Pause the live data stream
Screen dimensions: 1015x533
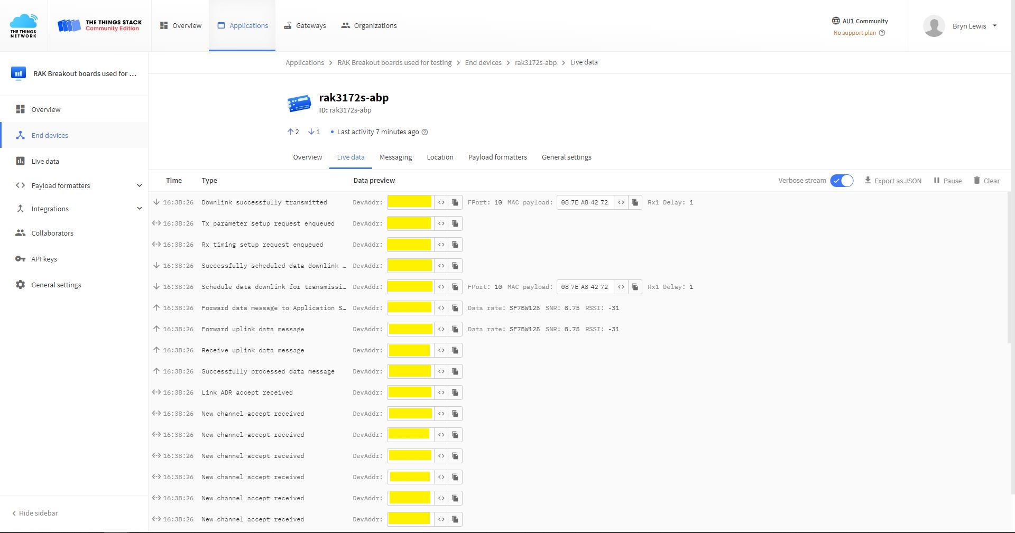(947, 181)
